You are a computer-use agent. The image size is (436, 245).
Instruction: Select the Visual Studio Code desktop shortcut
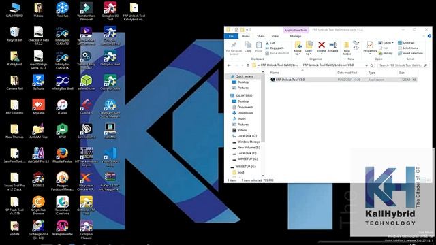pos(110,157)
